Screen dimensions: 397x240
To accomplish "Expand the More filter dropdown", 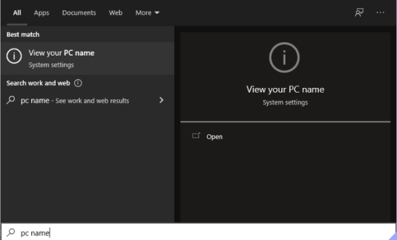I will point(148,13).
